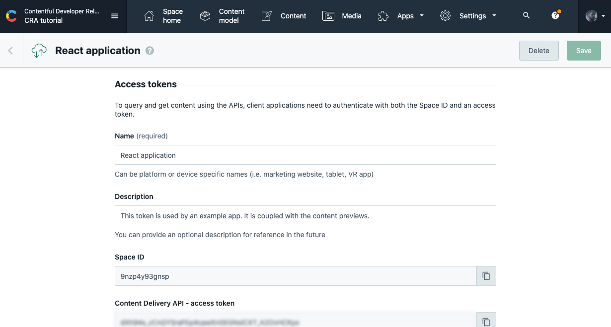
Task: Open the Apps dropdown
Action: coord(405,15)
